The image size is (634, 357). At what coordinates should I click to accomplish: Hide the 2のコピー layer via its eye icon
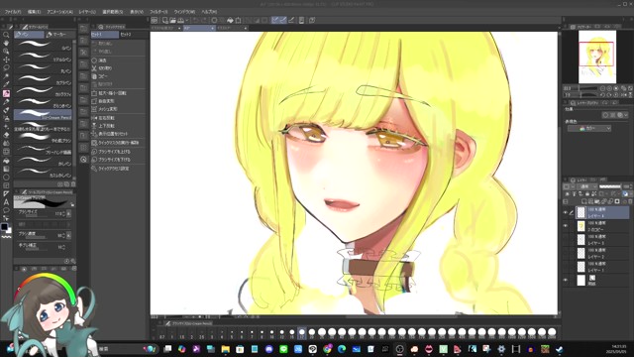566,226
